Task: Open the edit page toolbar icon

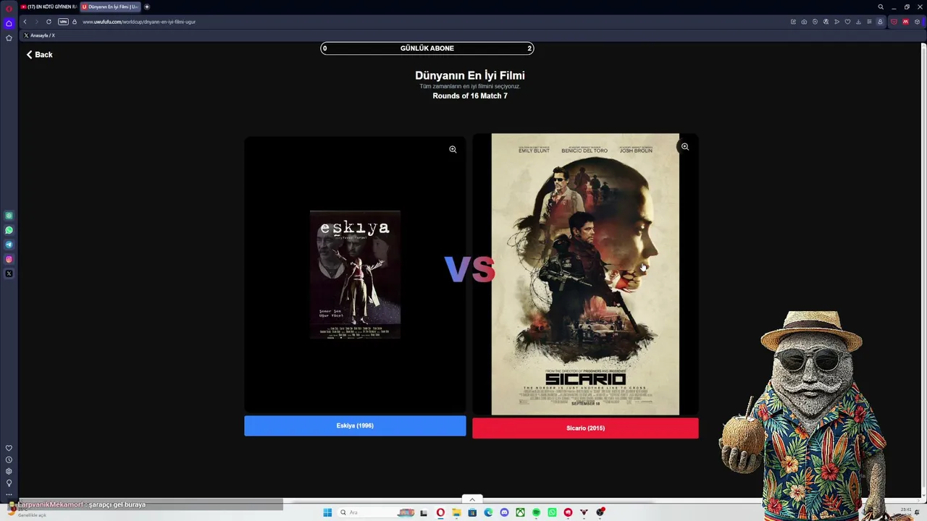Action: click(793, 22)
